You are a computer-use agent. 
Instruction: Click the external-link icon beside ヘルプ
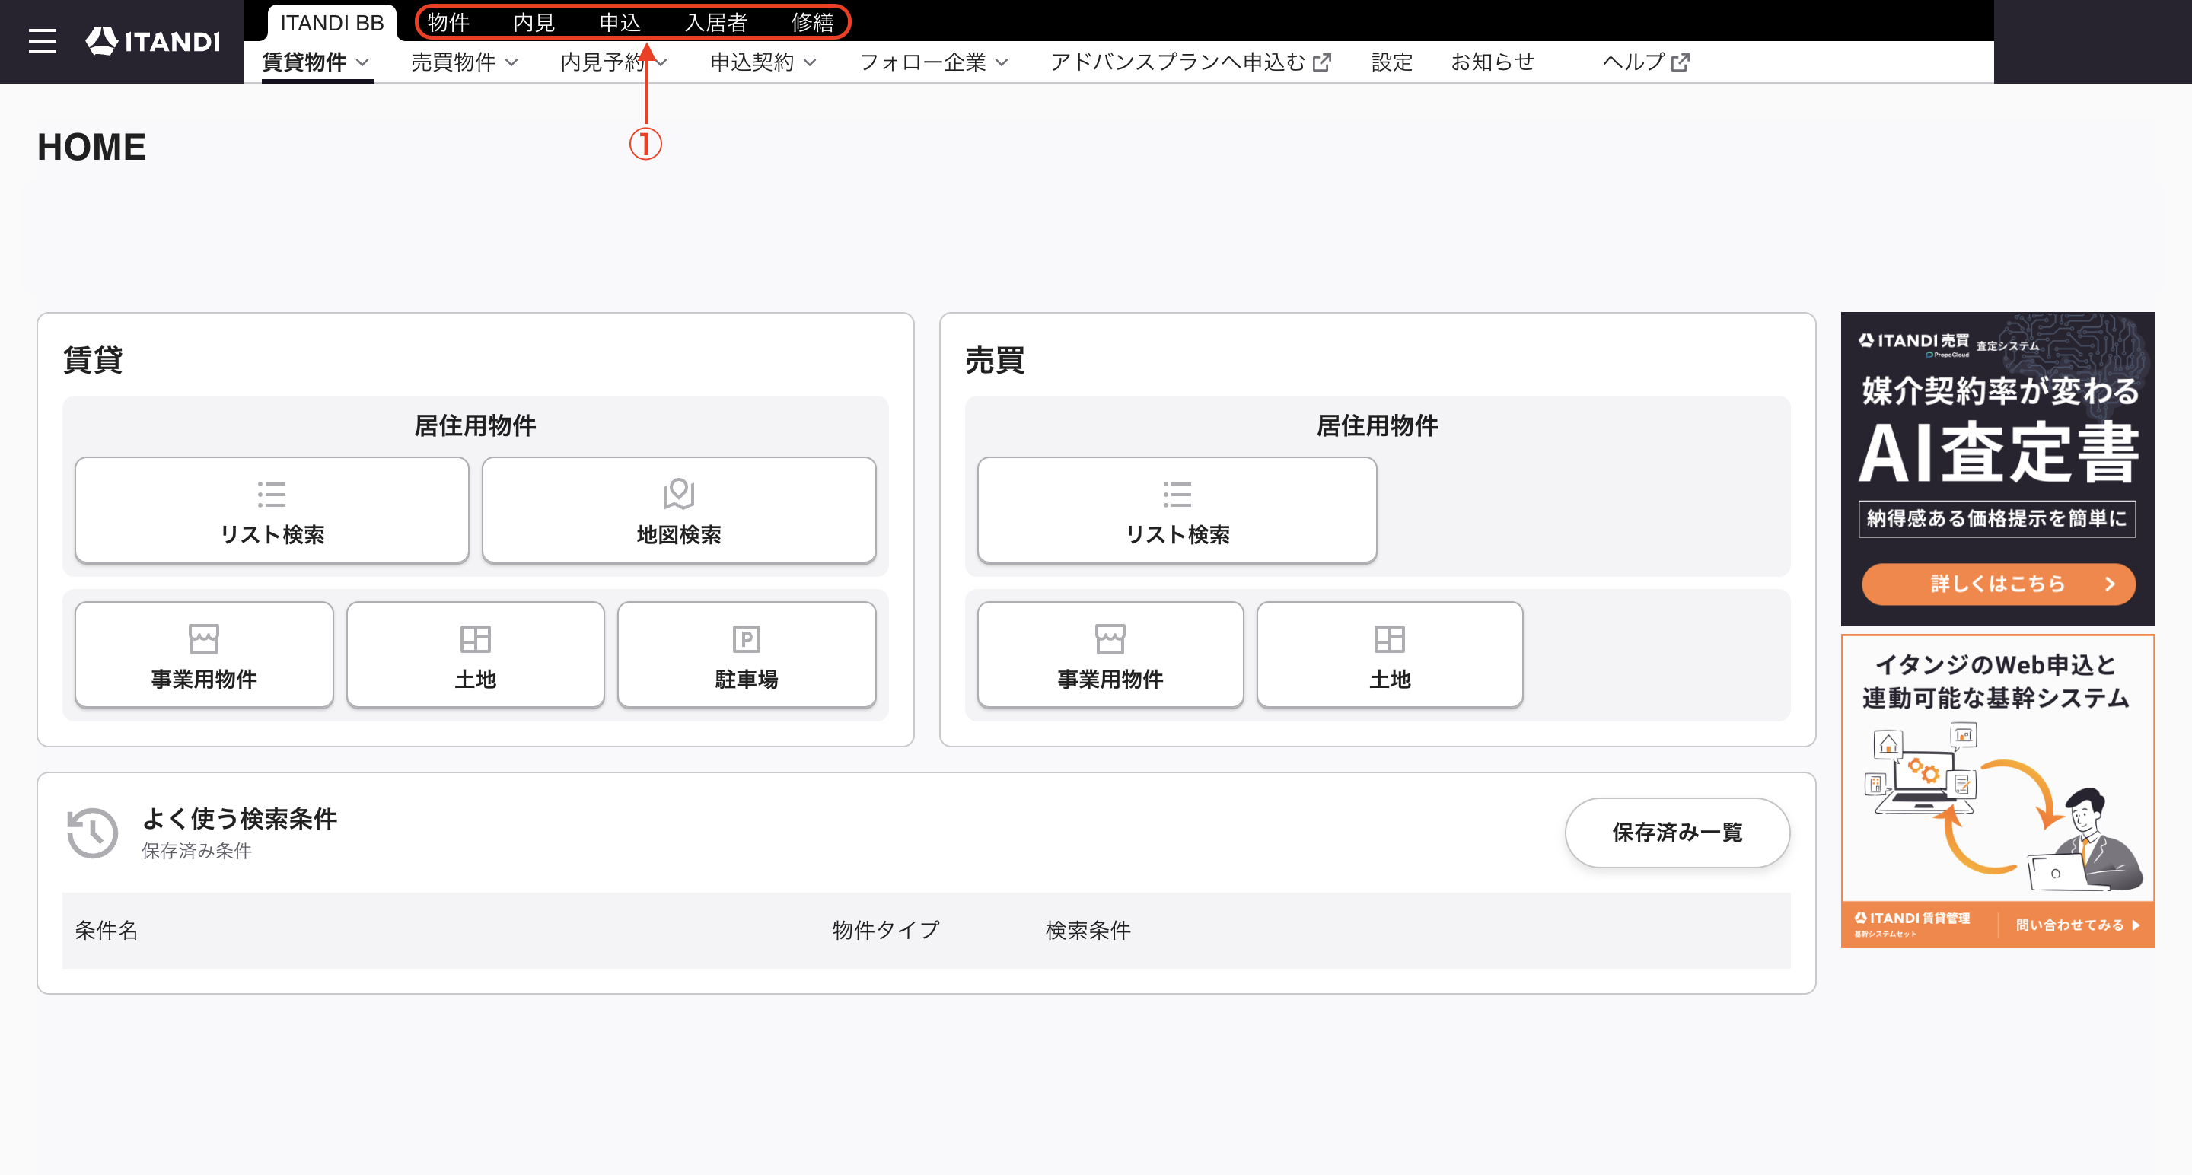click(x=1681, y=62)
